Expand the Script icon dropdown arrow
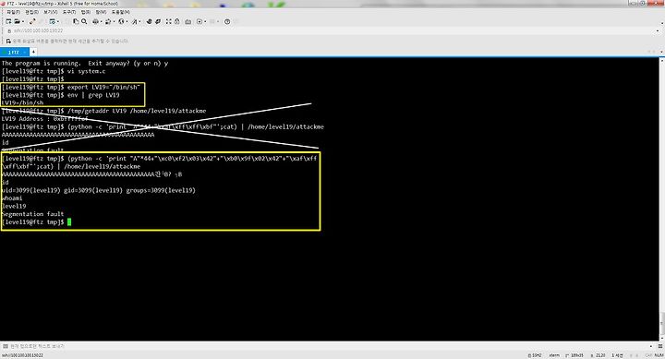Viewport: 665px width, 359px height. [x=205, y=21]
